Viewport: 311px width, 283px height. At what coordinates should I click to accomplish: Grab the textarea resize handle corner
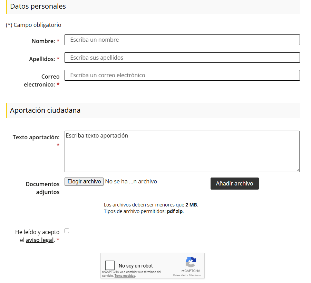pyautogui.click(x=297, y=170)
